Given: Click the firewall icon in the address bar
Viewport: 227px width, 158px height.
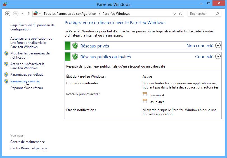Looking at the screenshot, I should coord(36,14).
